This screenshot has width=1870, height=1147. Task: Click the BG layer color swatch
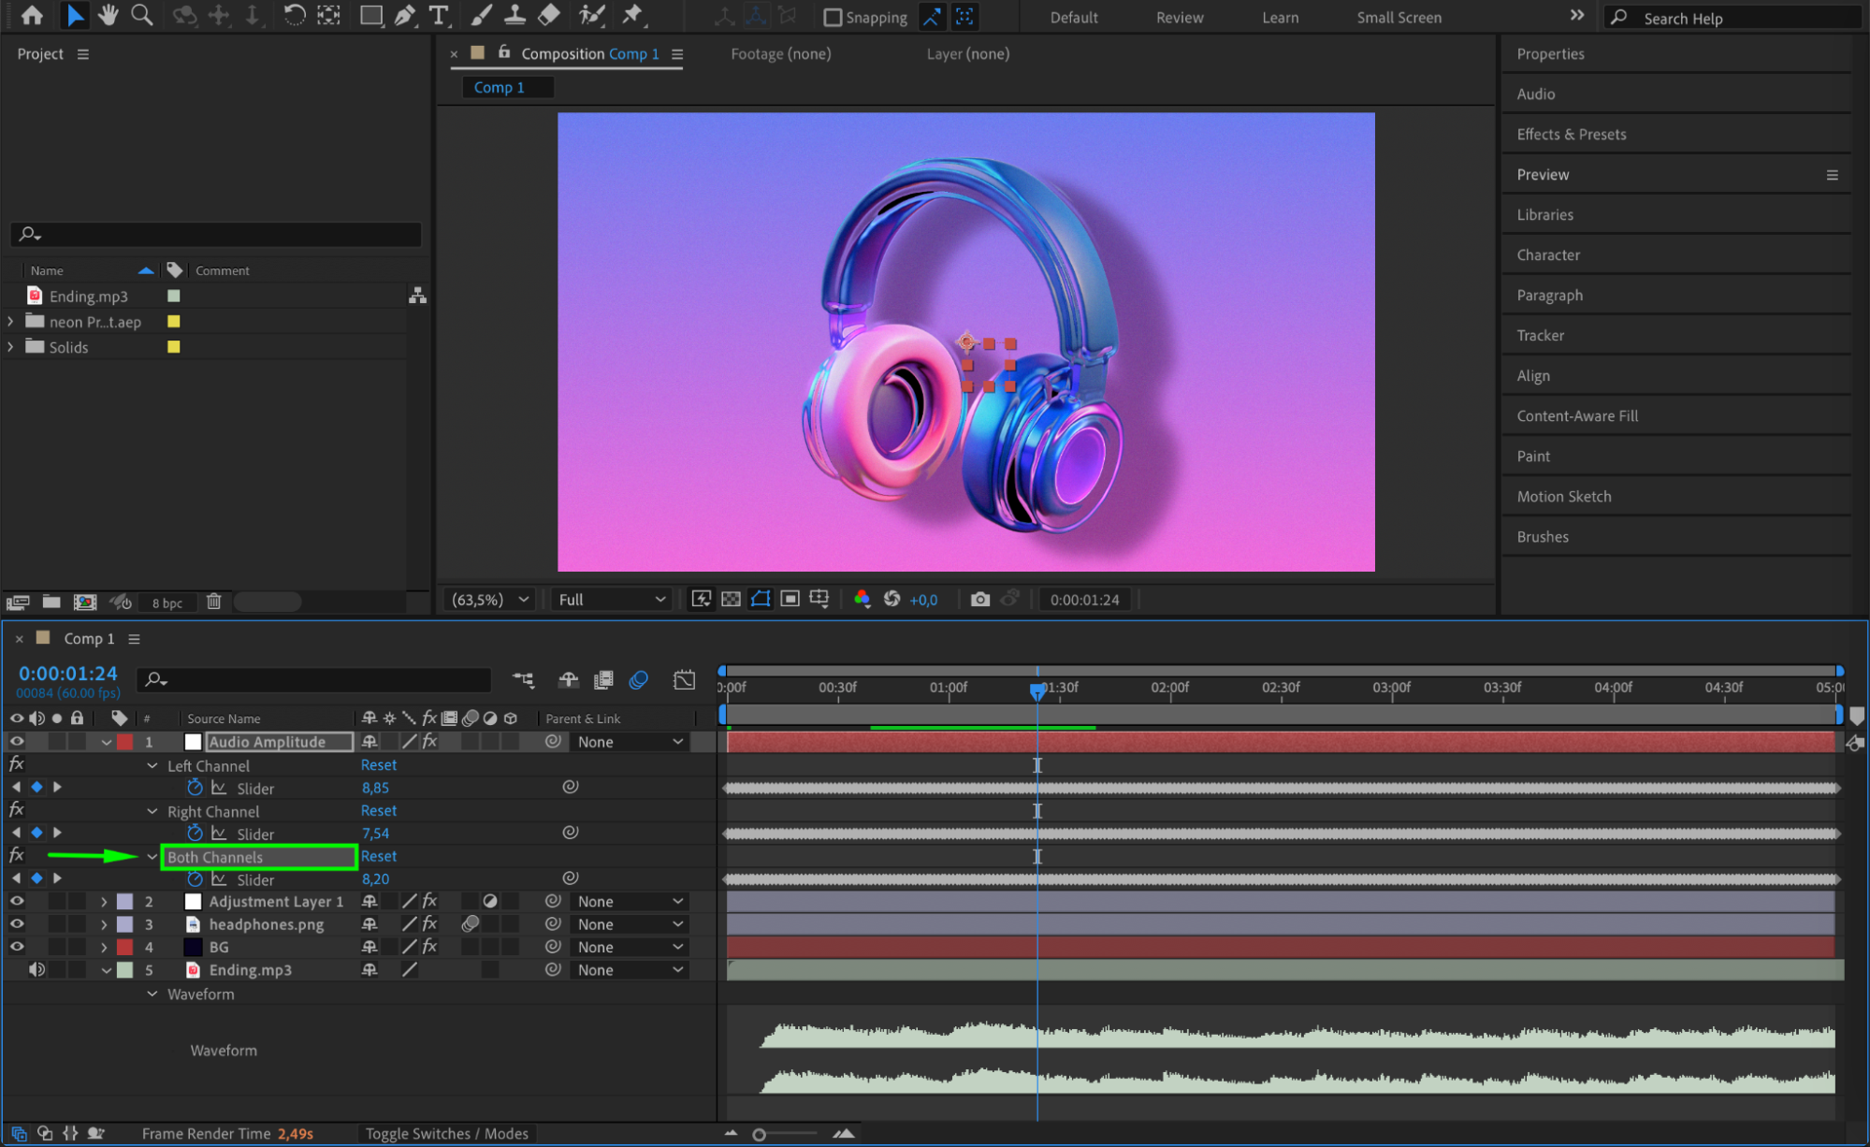[x=124, y=948]
